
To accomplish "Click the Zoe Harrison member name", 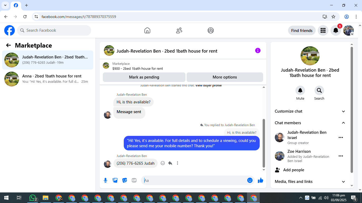I will tap(299, 151).
